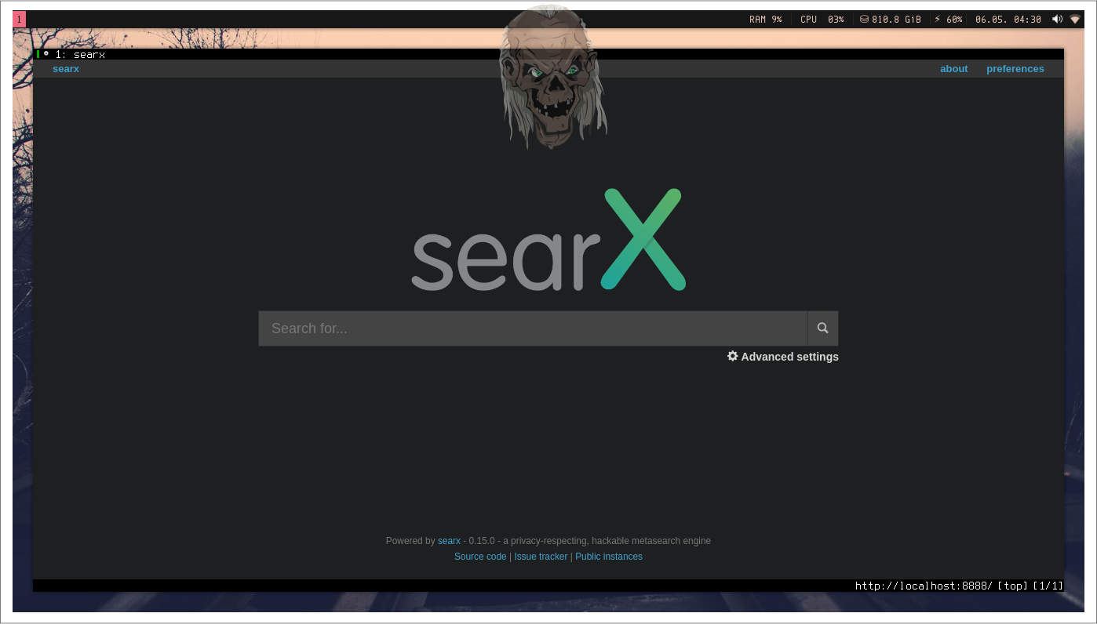Expand the Advanced settings section
The width and height of the screenshot is (1097, 624).
click(789, 356)
